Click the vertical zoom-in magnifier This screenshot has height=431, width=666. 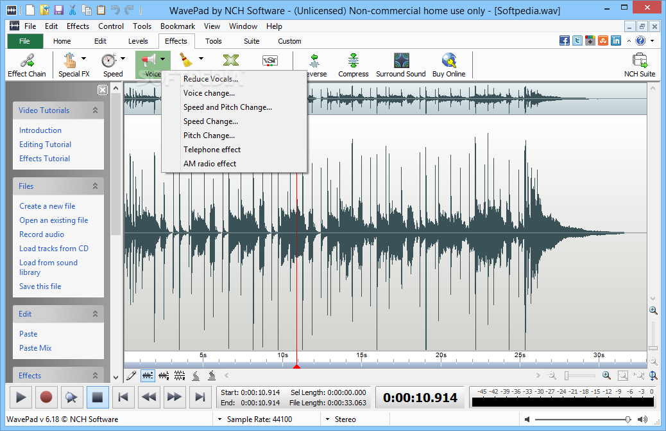point(653,310)
